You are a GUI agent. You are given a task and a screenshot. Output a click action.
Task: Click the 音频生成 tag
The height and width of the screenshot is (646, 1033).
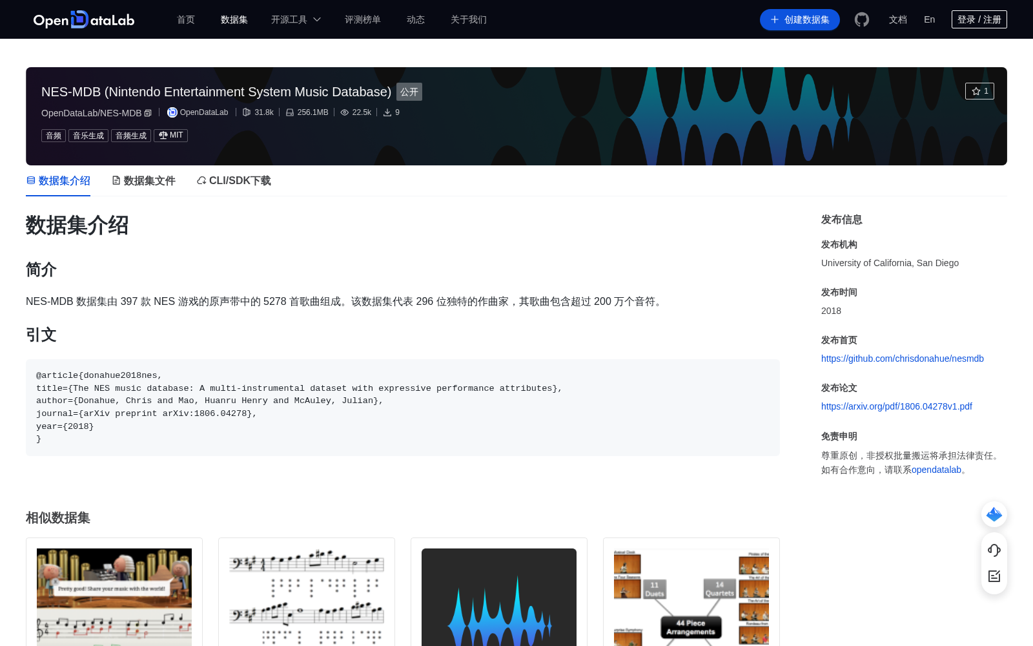pyautogui.click(x=131, y=136)
